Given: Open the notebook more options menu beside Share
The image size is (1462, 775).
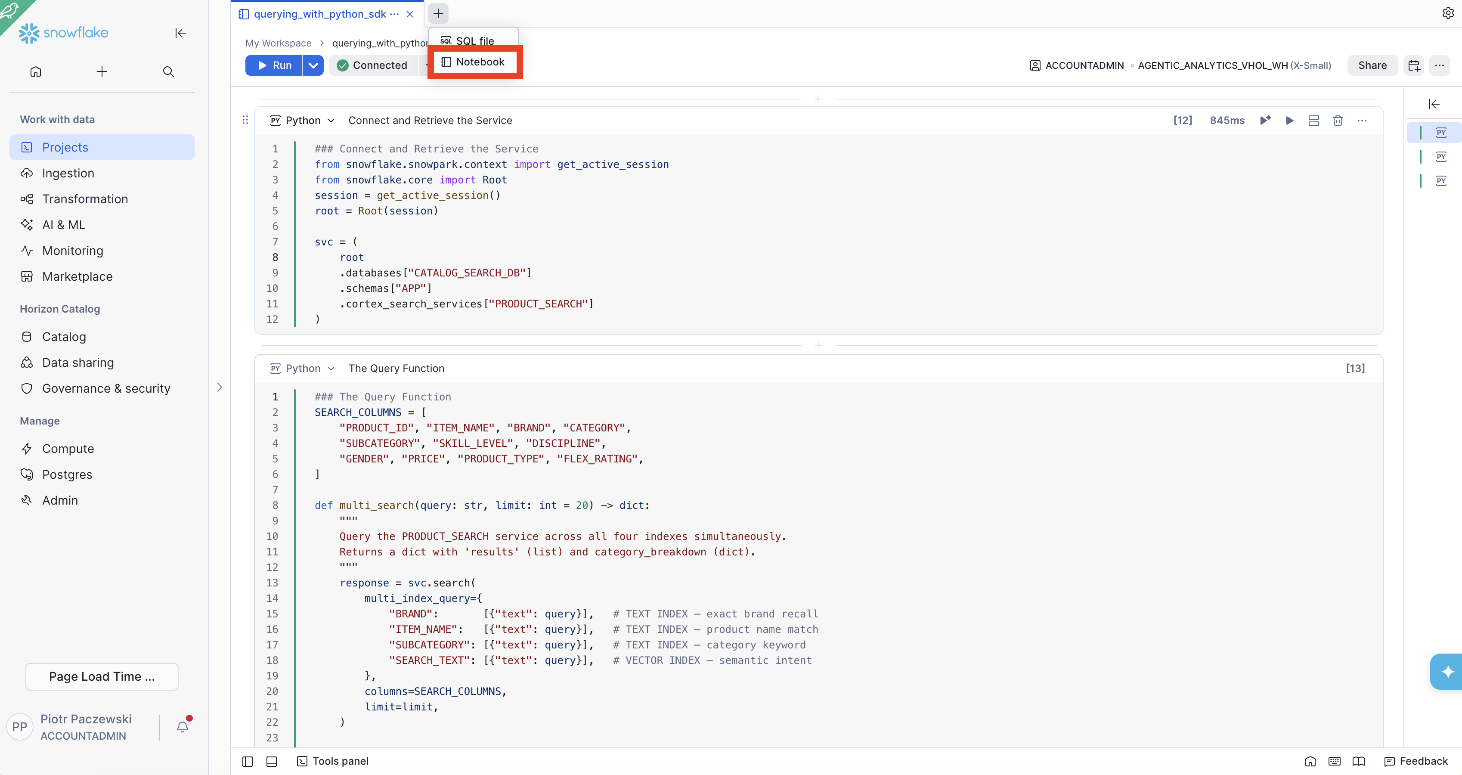Looking at the screenshot, I should (x=1439, y=65).
